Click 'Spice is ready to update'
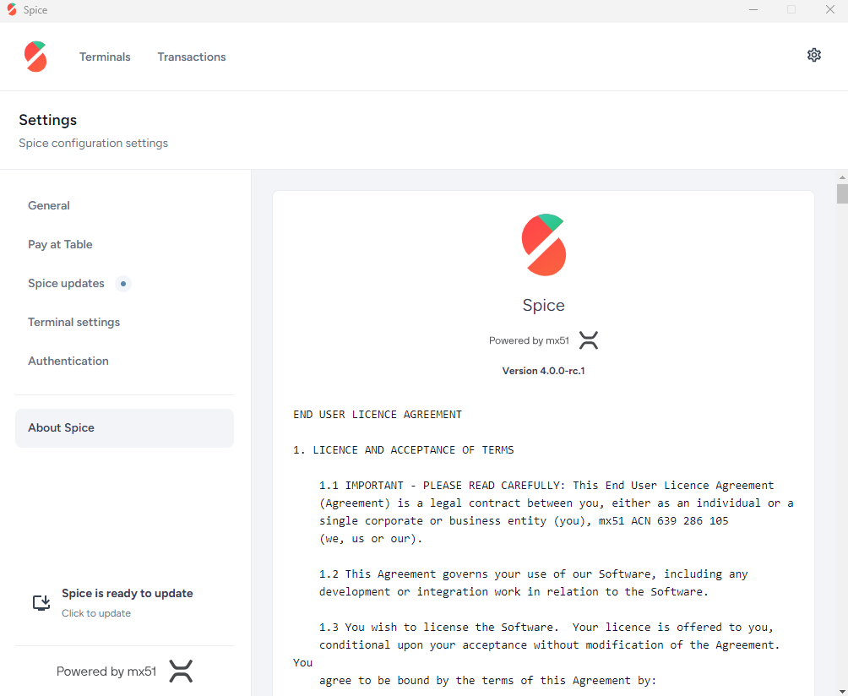This screenshot has width=848, height=696. coord(127,593)
